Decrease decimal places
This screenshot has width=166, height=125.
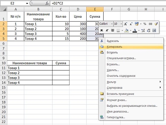pyautogui.click(x=148, y=30)
